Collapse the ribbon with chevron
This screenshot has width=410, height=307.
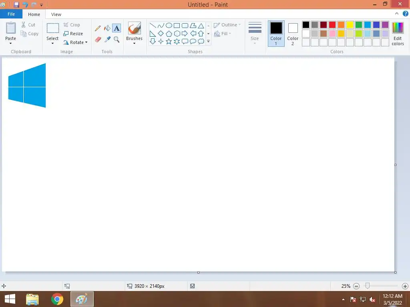pyautogui.click(x=397, y=14)
